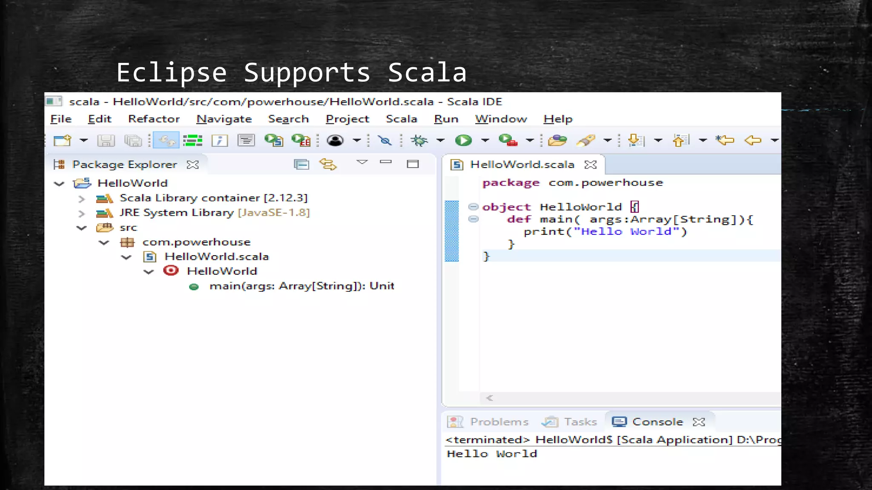This screenshot has height=490, width=872.
Task: Click the Run Scala 'S' launcher icon
Action: [x=274, y=140]
